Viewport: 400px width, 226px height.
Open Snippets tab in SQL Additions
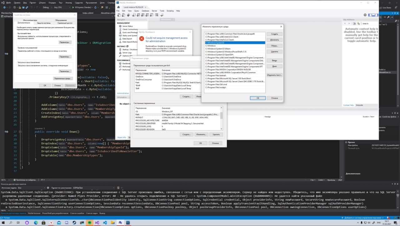tap(359, 105)
